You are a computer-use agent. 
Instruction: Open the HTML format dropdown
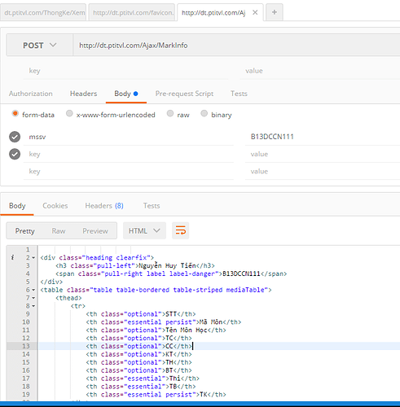[144, 230]
